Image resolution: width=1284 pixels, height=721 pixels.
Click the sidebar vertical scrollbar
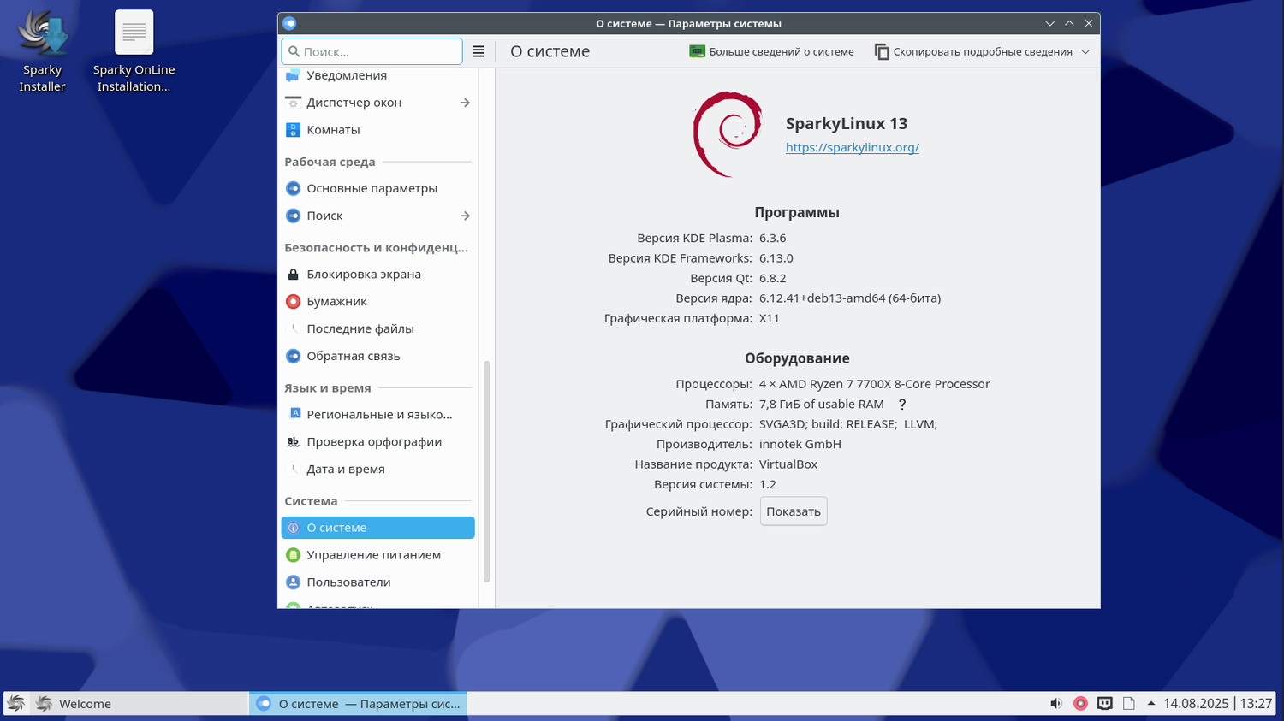click(487, 471)
